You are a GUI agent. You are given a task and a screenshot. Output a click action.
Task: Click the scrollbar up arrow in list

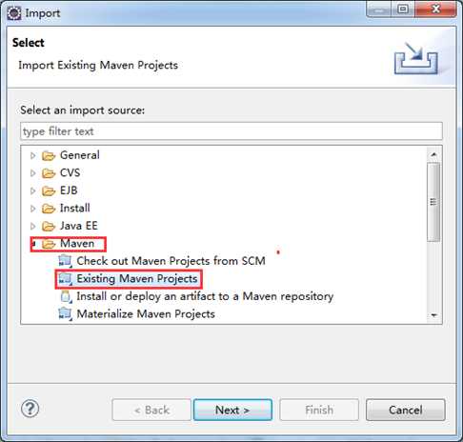pos(433,154)
